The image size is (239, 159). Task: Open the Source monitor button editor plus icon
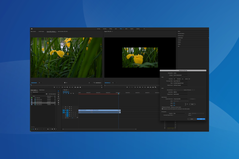point(102,87)
